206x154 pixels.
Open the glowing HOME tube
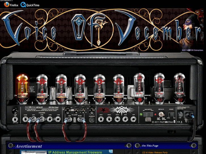pyautogui.click(x=22, y=88)
